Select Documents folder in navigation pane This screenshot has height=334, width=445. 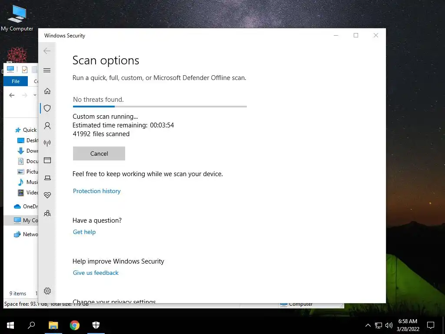point(28,161)
